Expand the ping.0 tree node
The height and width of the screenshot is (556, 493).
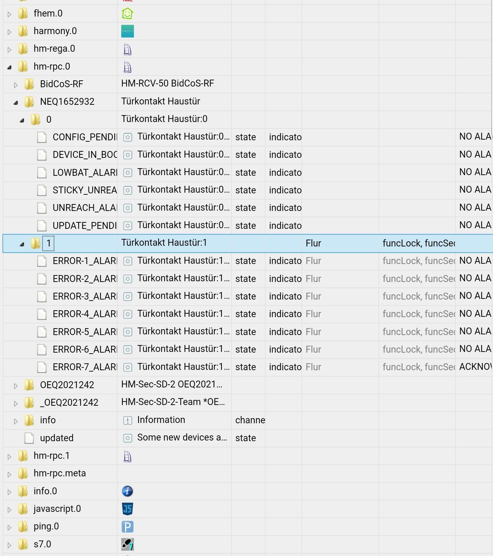pyautogui.click(x=10, y=527)
